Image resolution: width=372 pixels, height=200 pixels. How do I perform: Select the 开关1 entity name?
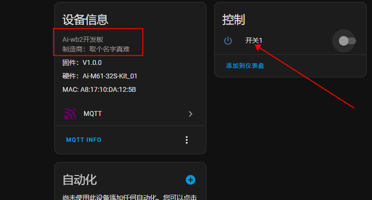tap(253, 40)
